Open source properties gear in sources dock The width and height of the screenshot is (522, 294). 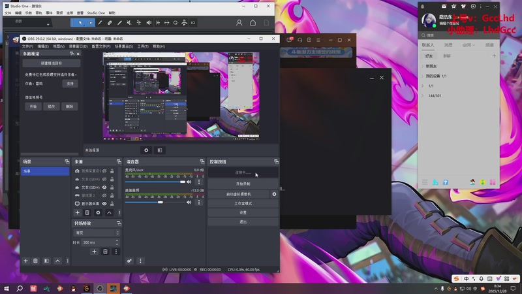(x=98, y=212)
